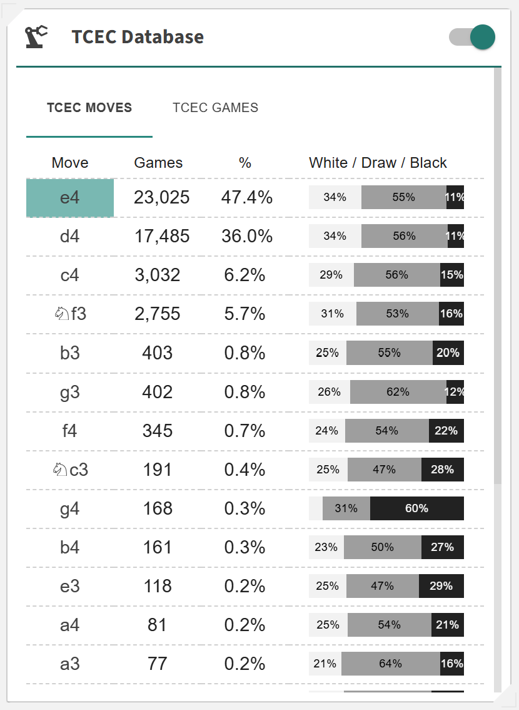Switch to the TCEC GAMES tab
Viewport: 519px width, 710px height.
pyautogui.click(x=215, y=108)
